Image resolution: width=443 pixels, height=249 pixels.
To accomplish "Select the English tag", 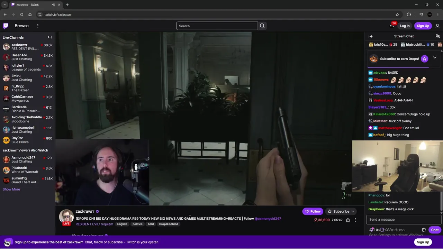I will pyautogui.click(x=122, y=224).
